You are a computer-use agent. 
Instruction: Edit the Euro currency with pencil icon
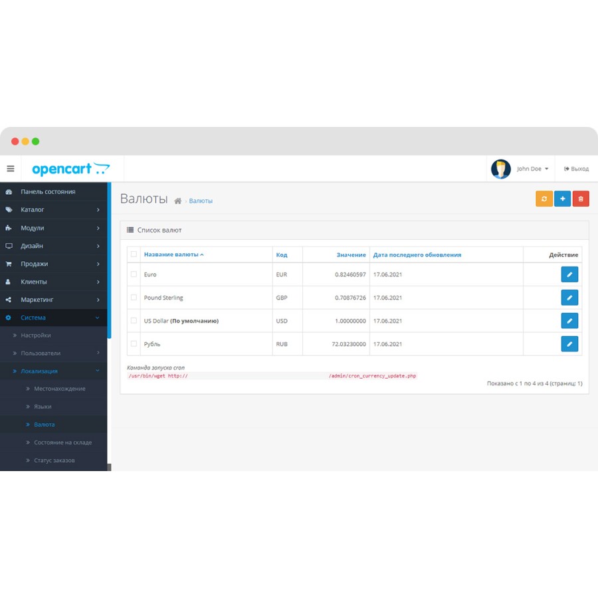pos(569,274)
